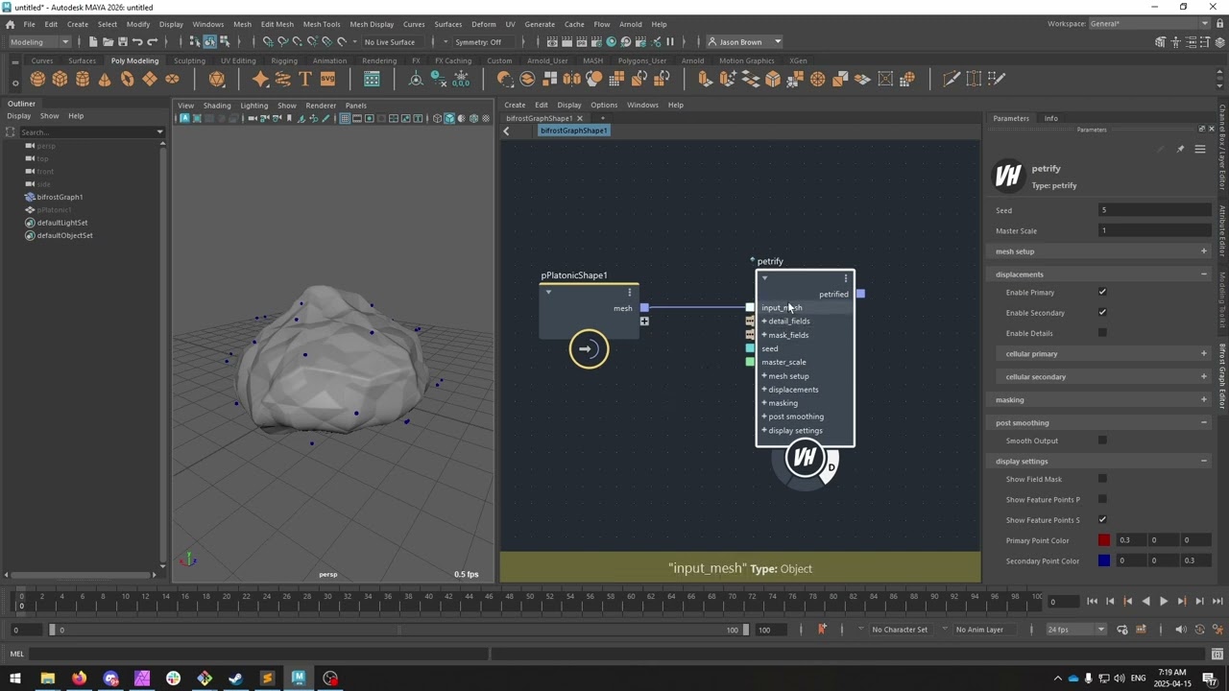Uncheck the Enable Primary checkbox
The height and width of the screenshot is (691, 1229).
[x=1102, y=293]
